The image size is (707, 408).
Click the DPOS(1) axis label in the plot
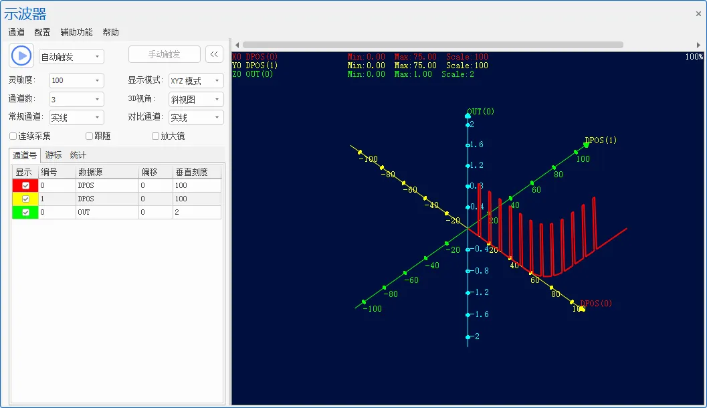601,140
